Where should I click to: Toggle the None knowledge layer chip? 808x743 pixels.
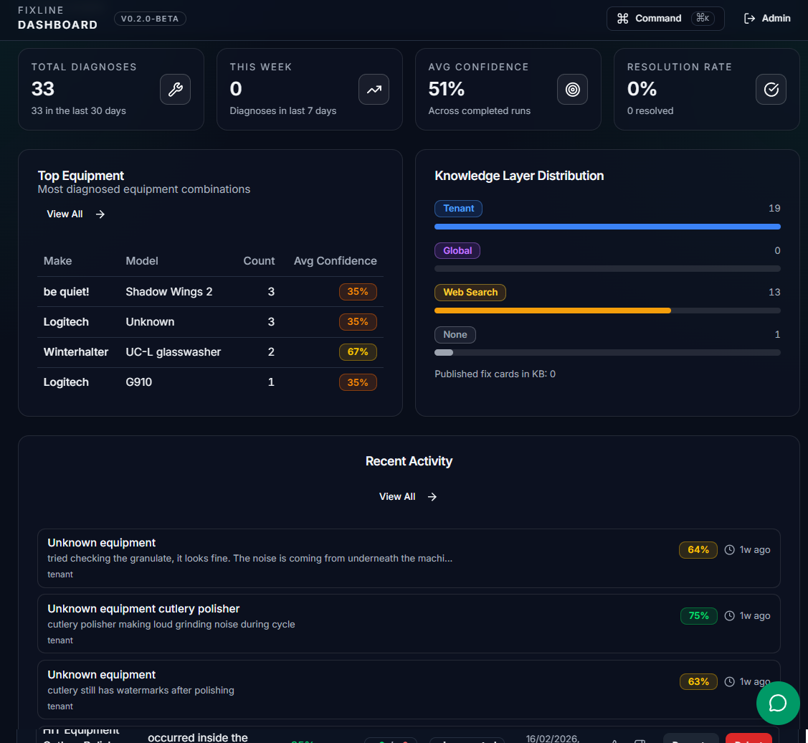coord(455,334)
